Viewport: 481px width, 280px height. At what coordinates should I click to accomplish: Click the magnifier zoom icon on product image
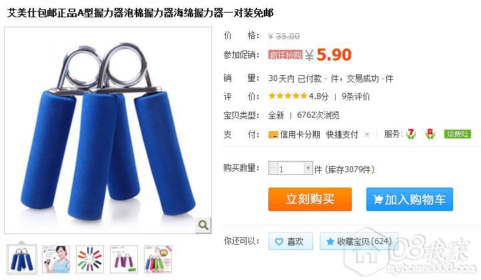coord(203,225)
